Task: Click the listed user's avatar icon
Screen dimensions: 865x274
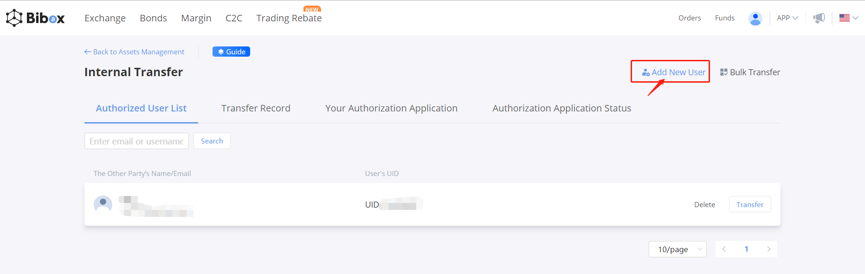Action: pos(103,204)
